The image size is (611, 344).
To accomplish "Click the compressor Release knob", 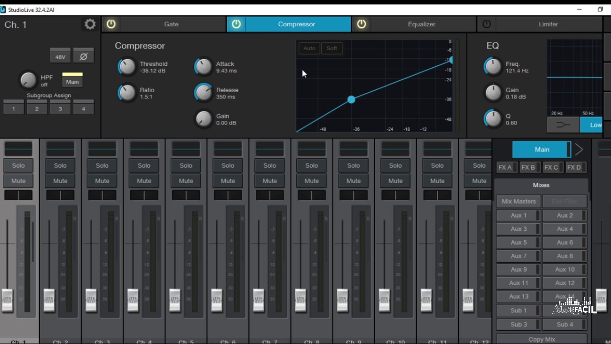I will (x=203, y=93).
